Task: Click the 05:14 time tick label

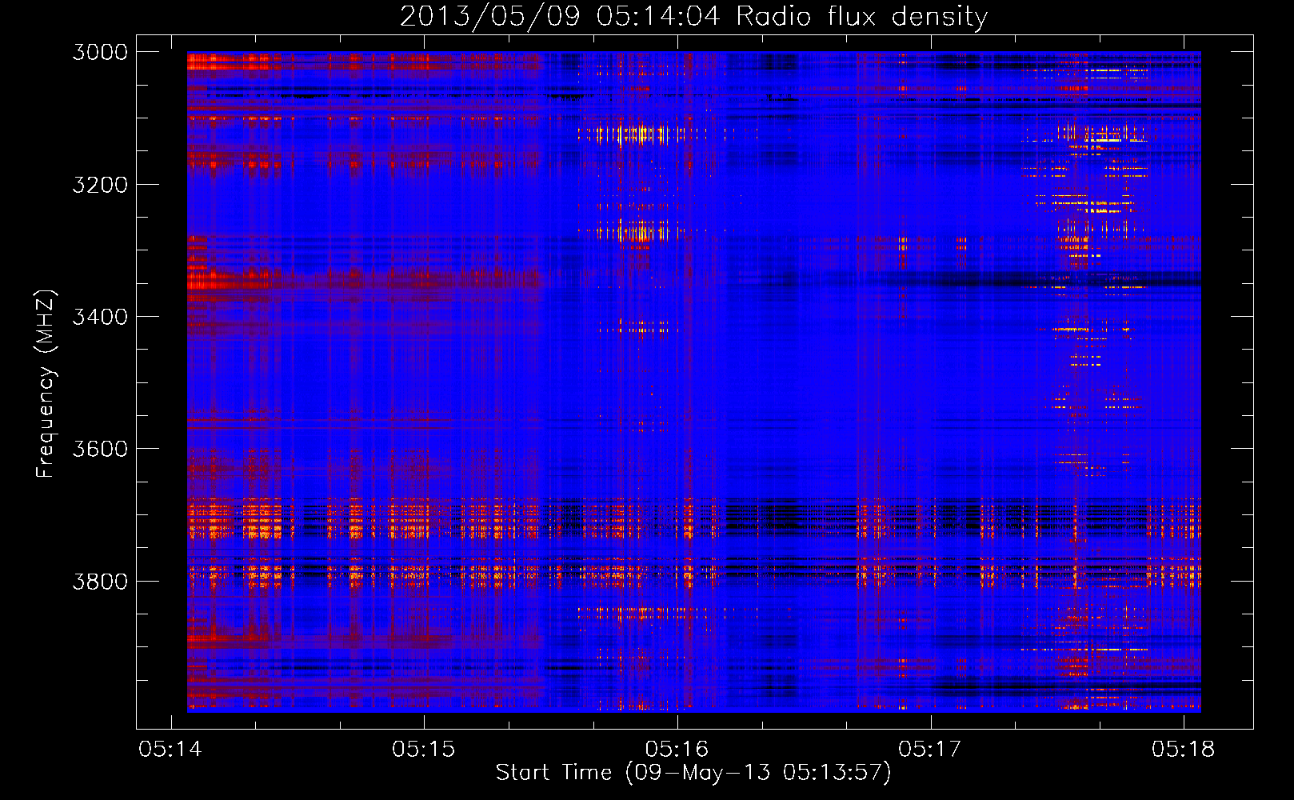Action: (170, 749)
